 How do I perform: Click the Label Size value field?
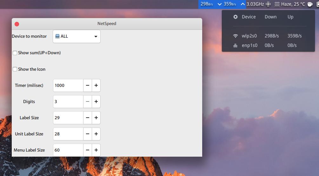point(68,118)
